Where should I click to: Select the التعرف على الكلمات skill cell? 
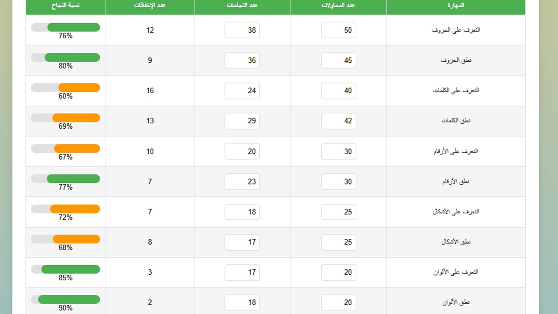click(456, 91)
